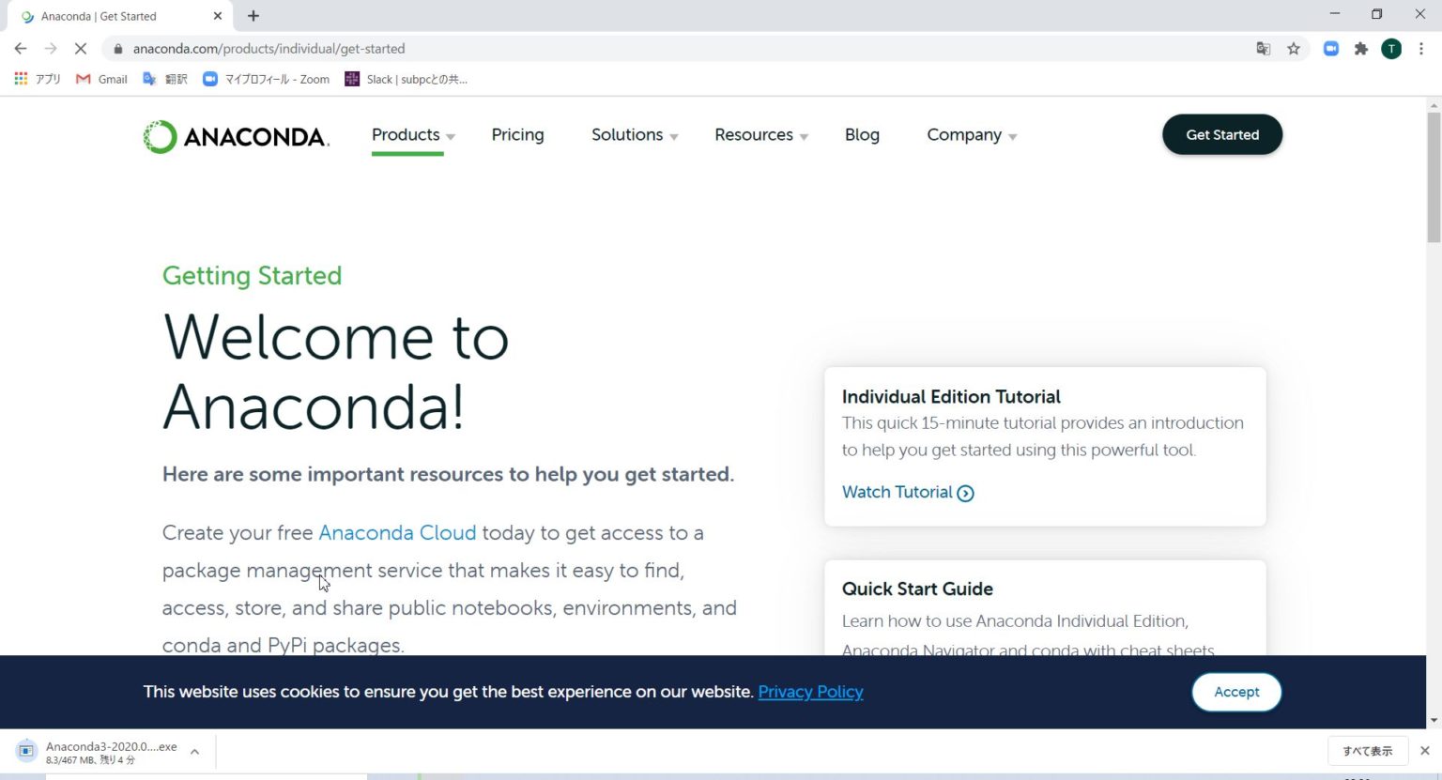This screenshot has width=1442, height=780.
Task: Open Google Translate in the address bar
Action: pyautogui.click(x=1263, y=48)
